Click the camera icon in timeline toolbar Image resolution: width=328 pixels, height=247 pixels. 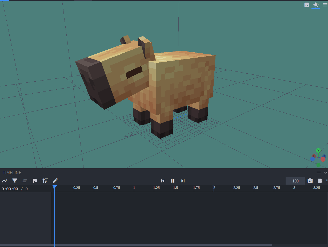click(x=310, y=181)
